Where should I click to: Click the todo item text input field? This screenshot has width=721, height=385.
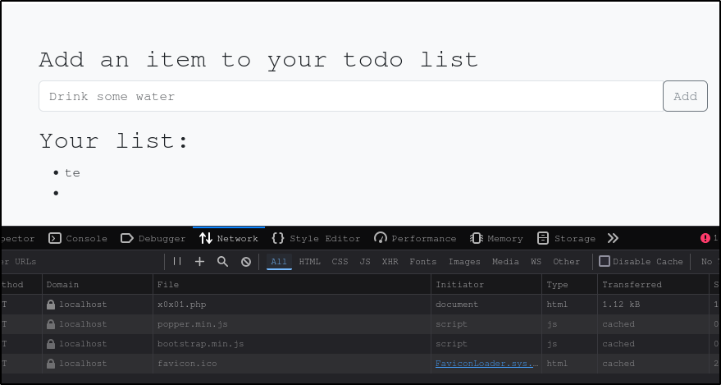350,96
